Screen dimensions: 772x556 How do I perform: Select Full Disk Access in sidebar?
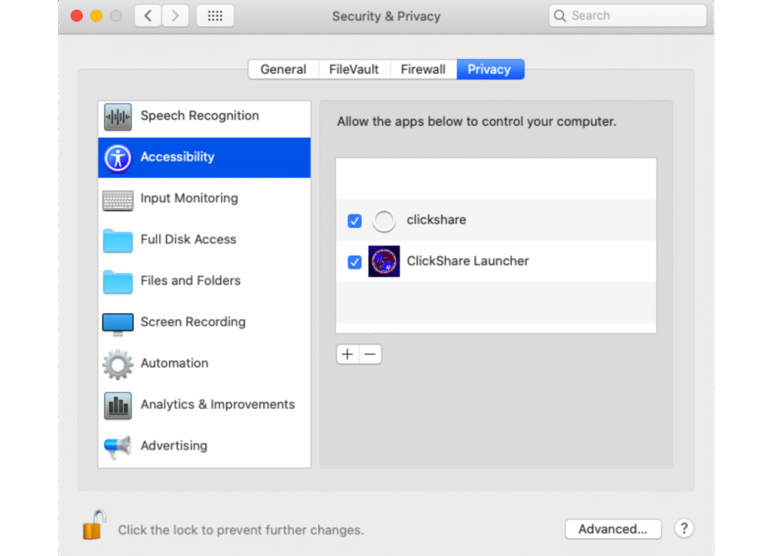click(x=188, y=240)
